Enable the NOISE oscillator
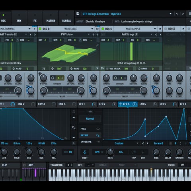 coord(166,29)
